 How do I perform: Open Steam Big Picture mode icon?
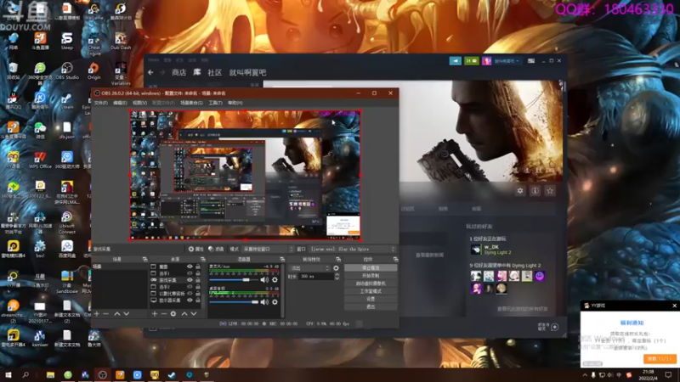pos(530,61)
